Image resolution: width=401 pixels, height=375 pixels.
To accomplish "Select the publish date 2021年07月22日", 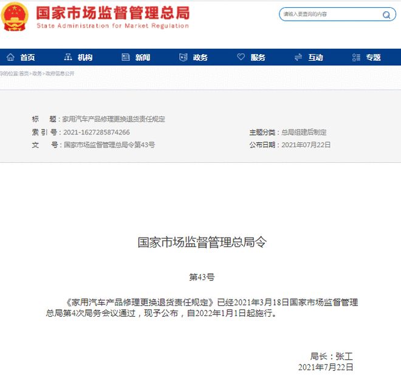I will (306, 145).
